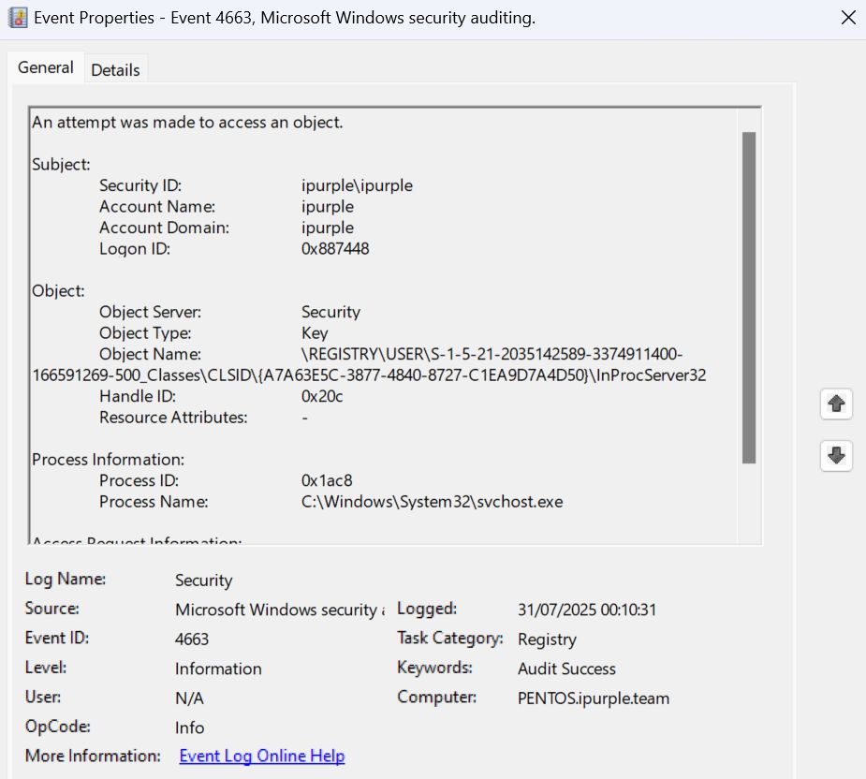The height and width of the screenshot is (779, 866).
Task: Click the Logged date and time value
Action: tap(586, 610)
